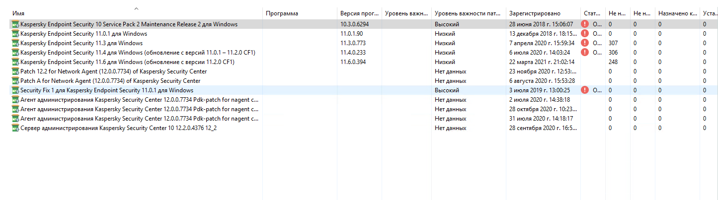Click date 22 марта 2021 г. 21:02:14
This screenshot has height=200, width=718.
tap(542, 62)
